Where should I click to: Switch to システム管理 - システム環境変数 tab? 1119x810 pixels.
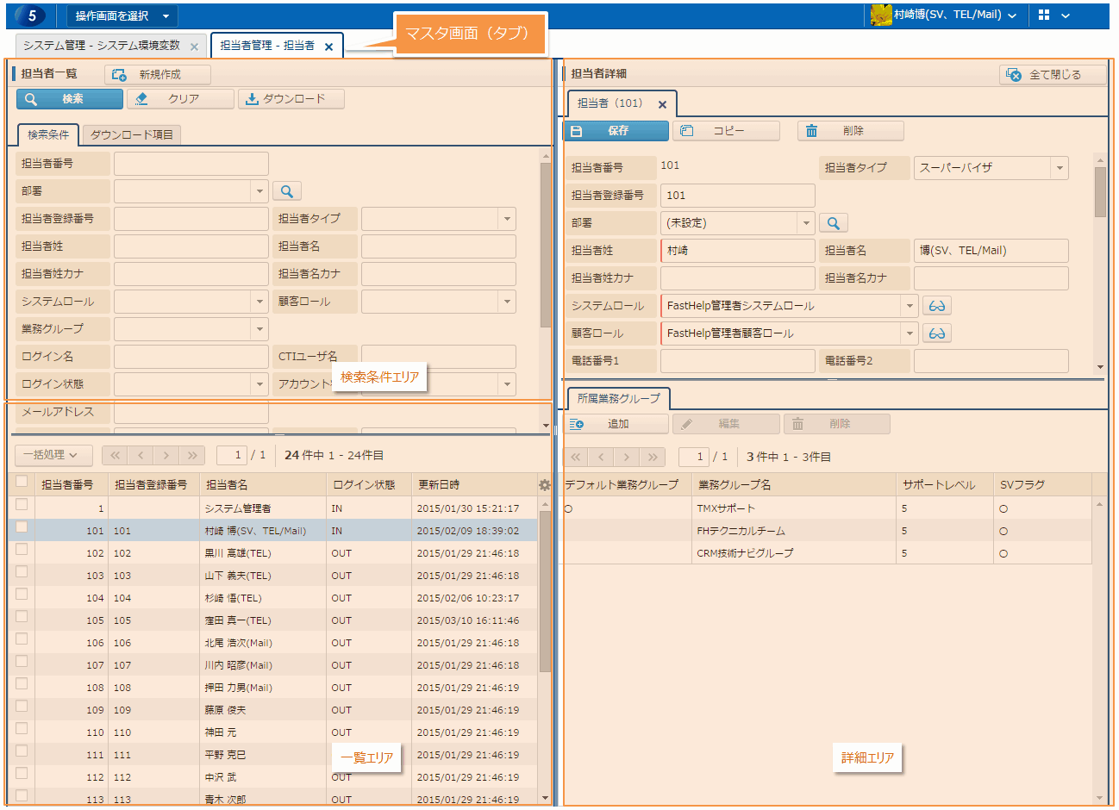(102, 46)
